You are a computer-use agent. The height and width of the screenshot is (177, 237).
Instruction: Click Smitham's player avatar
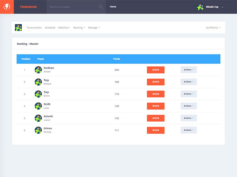coord(38,70)
